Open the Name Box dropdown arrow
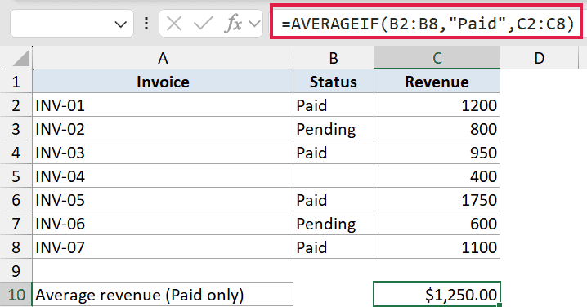Screen dimensions: 587x307 (120, 25)
